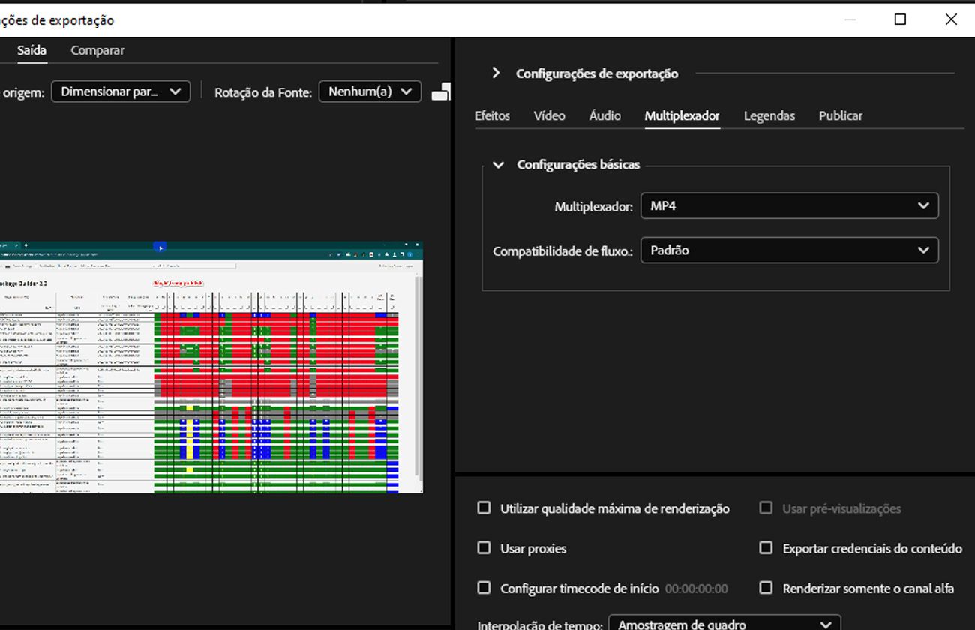Viewport: 975px width, 630px height.
Task: Open the Efeitos tab
Action: (x=492, y=115)
